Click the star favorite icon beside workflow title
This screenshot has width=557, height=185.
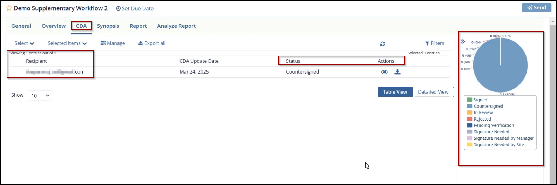pyautogui.click(x=9, y=8)
